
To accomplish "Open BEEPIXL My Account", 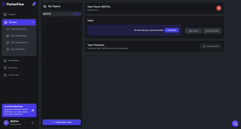I will tap(19, 123).
